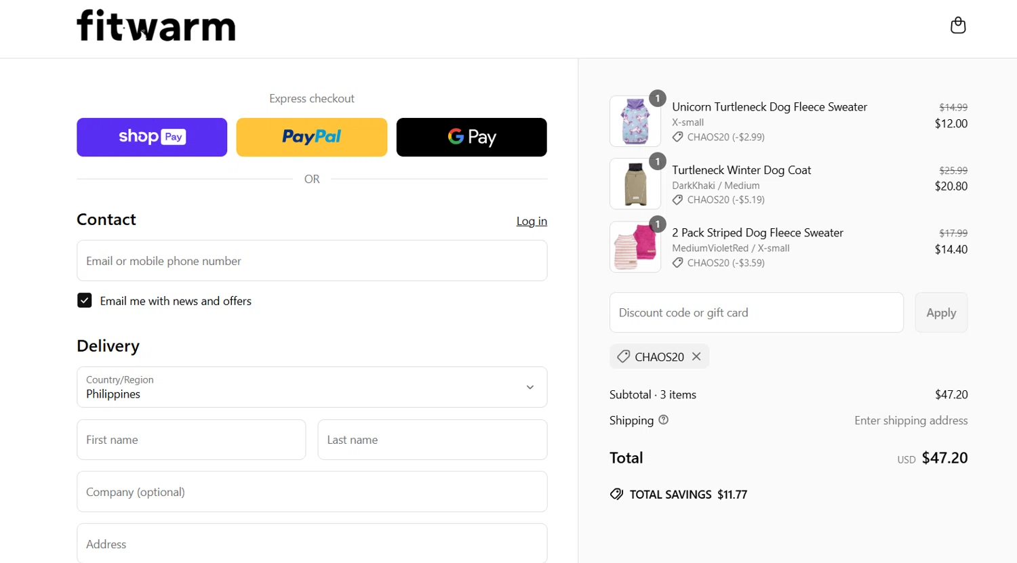
Task: Open the Country/Region dropdown
Action: (312, 387)
